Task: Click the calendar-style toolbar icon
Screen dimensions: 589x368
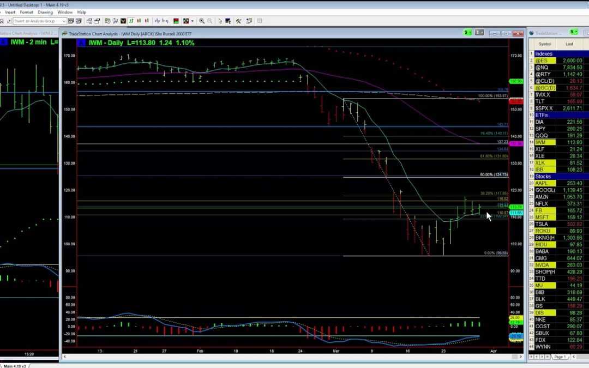Action: tap(107, 21)
